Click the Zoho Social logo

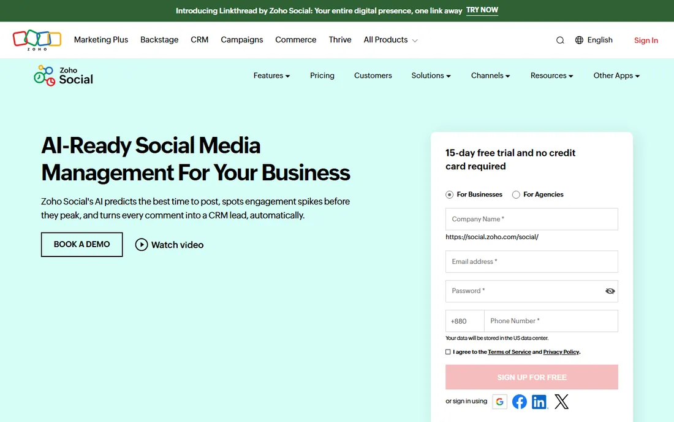point(63,75)
